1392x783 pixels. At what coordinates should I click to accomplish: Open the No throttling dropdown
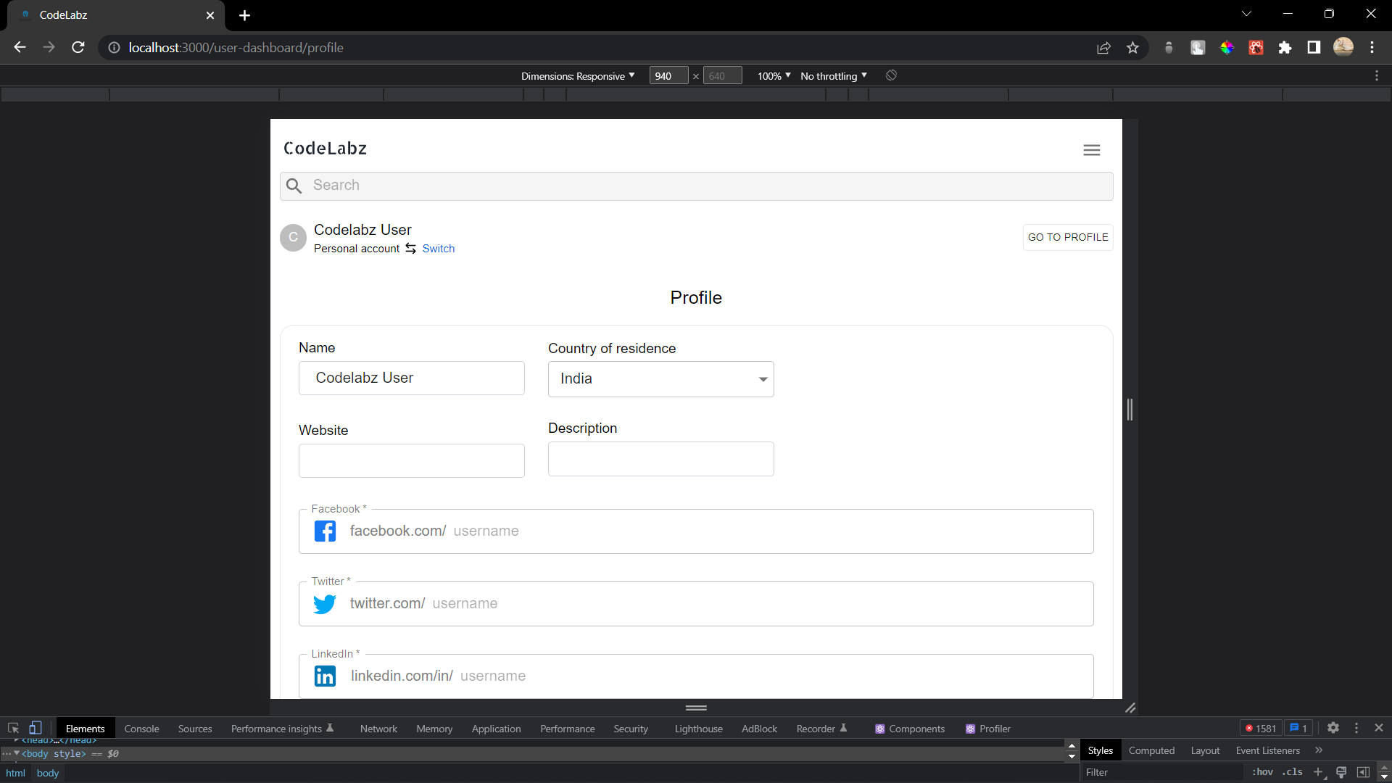click(832, 75)
